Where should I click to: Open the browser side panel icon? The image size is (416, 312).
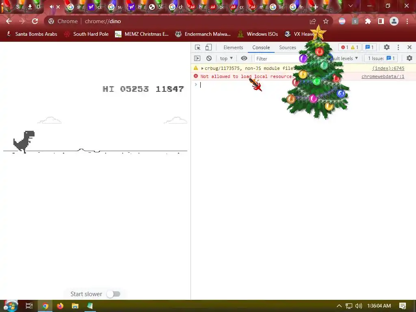click(x=381, y=21)
